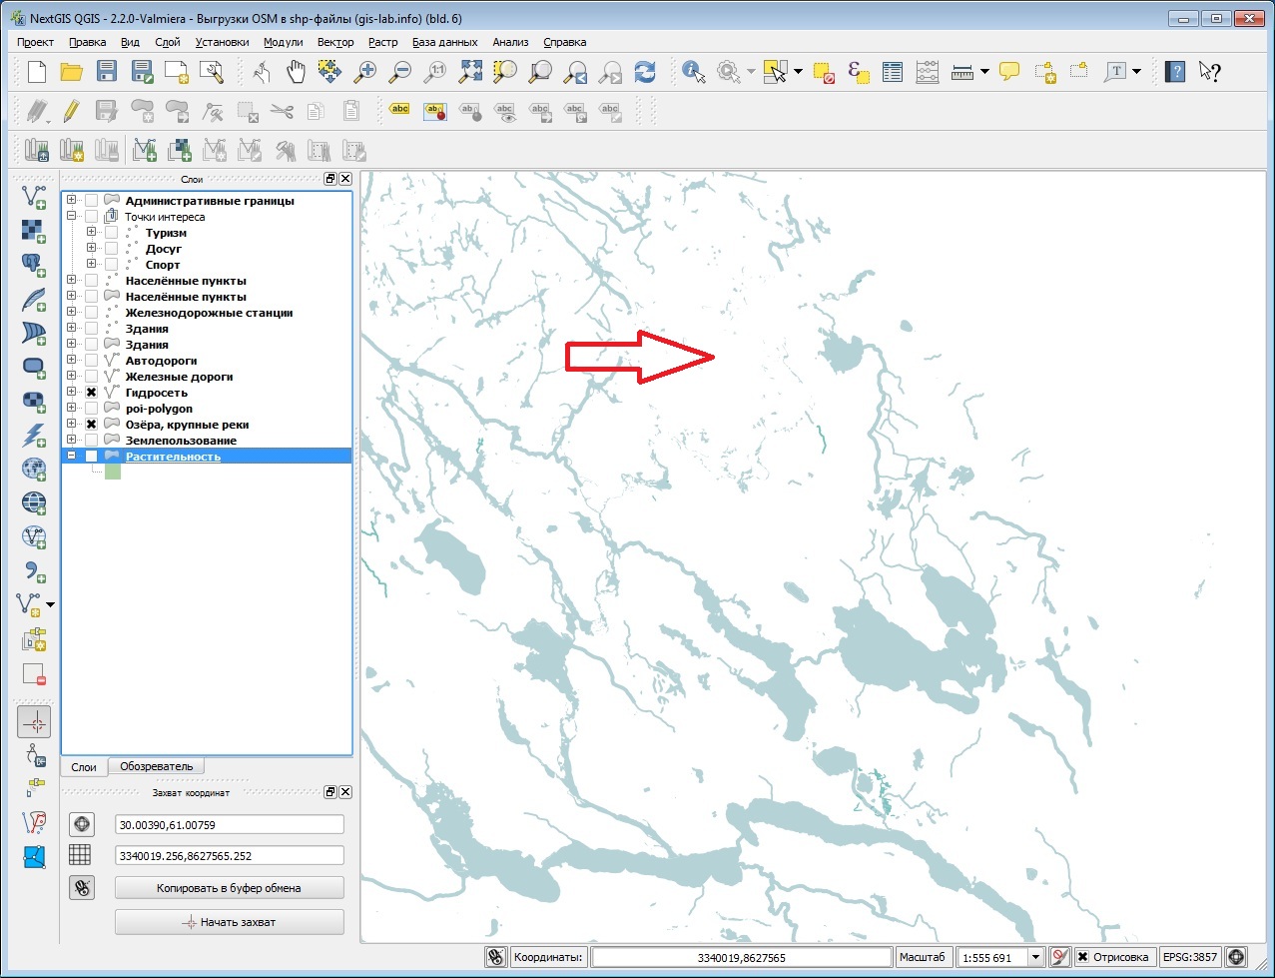Image resolution: width=1275 pixels, height=978 pixels.
Task: Uncheck the Гидросеть layer visibility
Action: tap(92, 393)
